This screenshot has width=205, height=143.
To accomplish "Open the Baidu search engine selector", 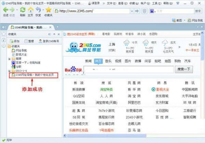I will [x=153, y=11].
